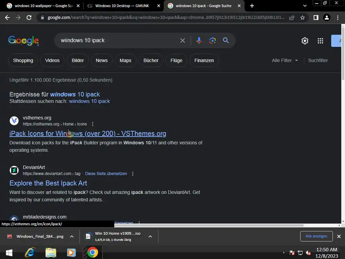Click the vertical page scrollbar
Screen dimensions: 345x259
click(x=343, y=53)
